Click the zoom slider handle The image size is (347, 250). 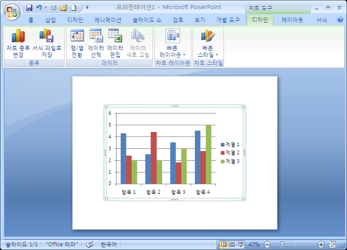pos(282,244)
